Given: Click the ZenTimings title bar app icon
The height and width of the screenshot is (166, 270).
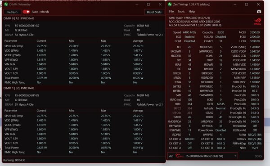Looking at the screenshot, I should click(170, 4).
